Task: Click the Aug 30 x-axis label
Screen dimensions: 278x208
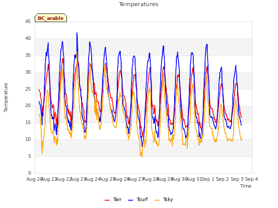Action: (x=179, y=179)
